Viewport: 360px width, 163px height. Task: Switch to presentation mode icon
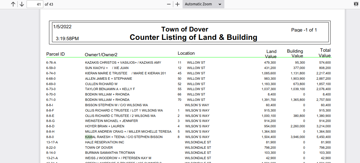click(356, 4)
